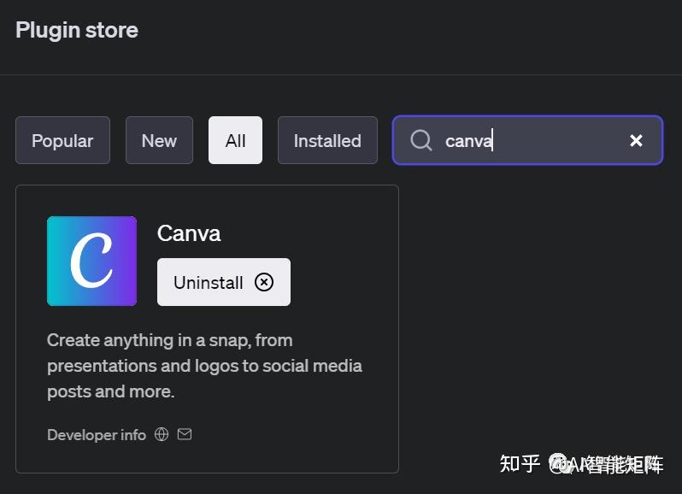Open the Popular plugins filter
The width and height of the screenshot is (682, 494).
point(62,140)
